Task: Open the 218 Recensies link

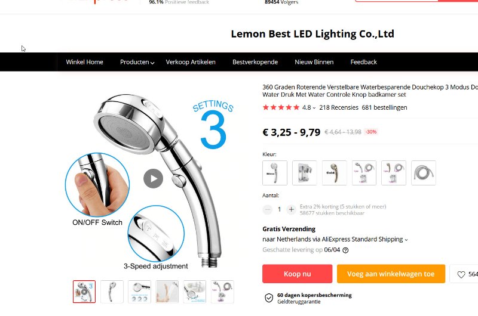Action: coord(339,108)
